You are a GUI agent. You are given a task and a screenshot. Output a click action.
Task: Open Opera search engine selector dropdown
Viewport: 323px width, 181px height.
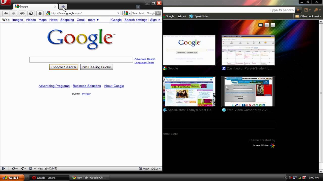[127, 13]
